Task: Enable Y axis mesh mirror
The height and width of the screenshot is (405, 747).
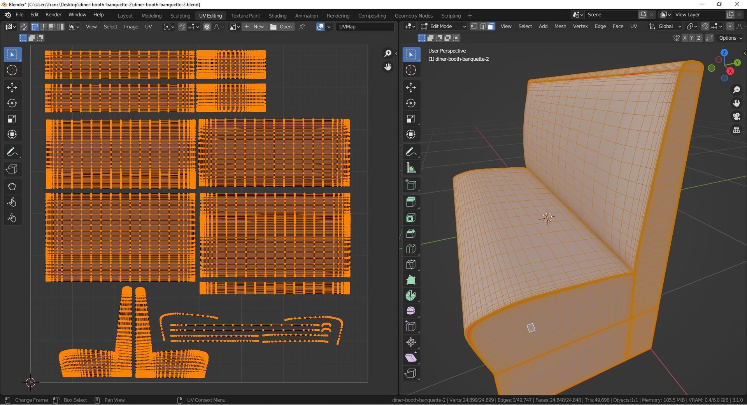Action: (692, 38)
